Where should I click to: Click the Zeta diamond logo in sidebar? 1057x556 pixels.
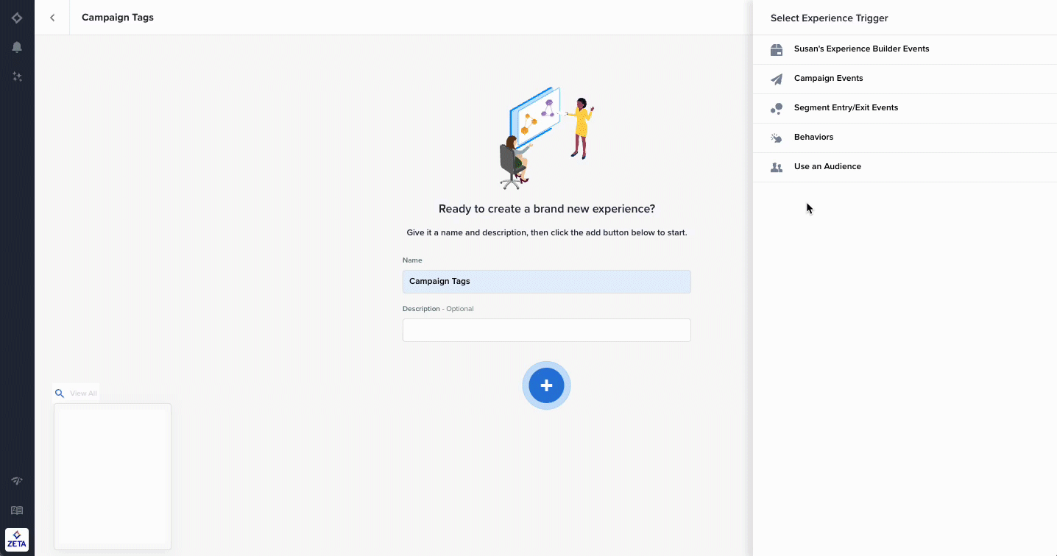[17, 18]
